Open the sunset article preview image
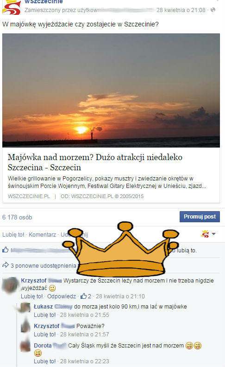Viewport: 225px width, 367px height. coord(111,90)
